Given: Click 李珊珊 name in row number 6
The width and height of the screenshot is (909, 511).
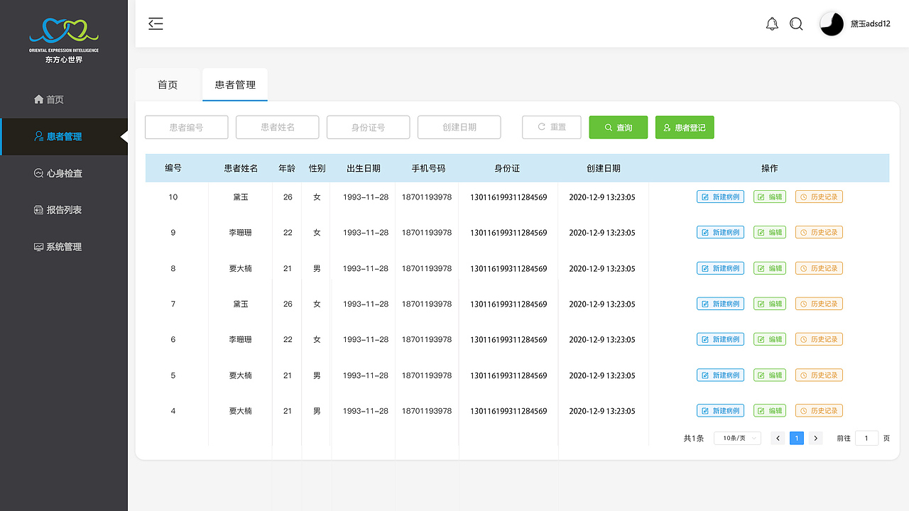Looking at the screenshot, I should [x=241, y=339].
